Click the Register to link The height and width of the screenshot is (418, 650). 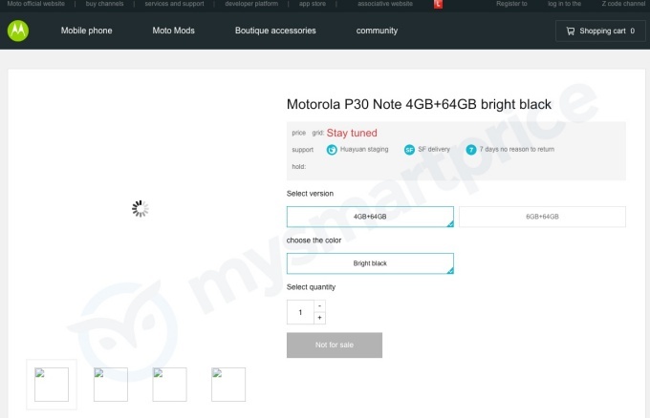511,4
